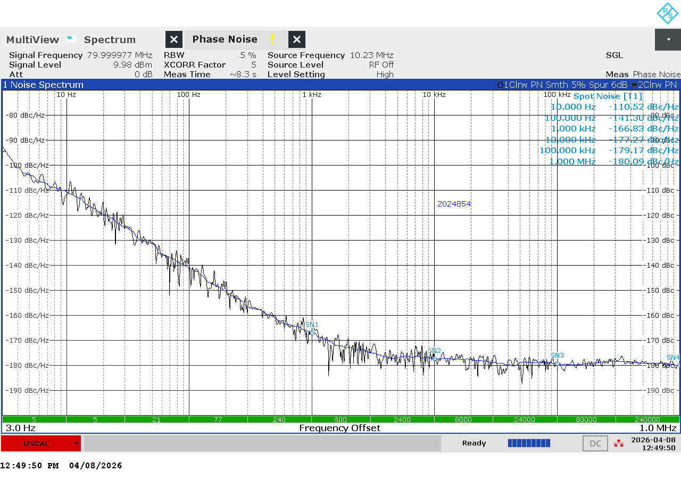Click the green segment labeled 8000
This screenshot has height=479, width=681.
coord(463,419)
